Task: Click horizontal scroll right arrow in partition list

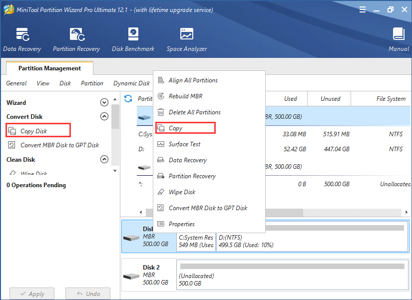Action: click(x=407, y=212)
